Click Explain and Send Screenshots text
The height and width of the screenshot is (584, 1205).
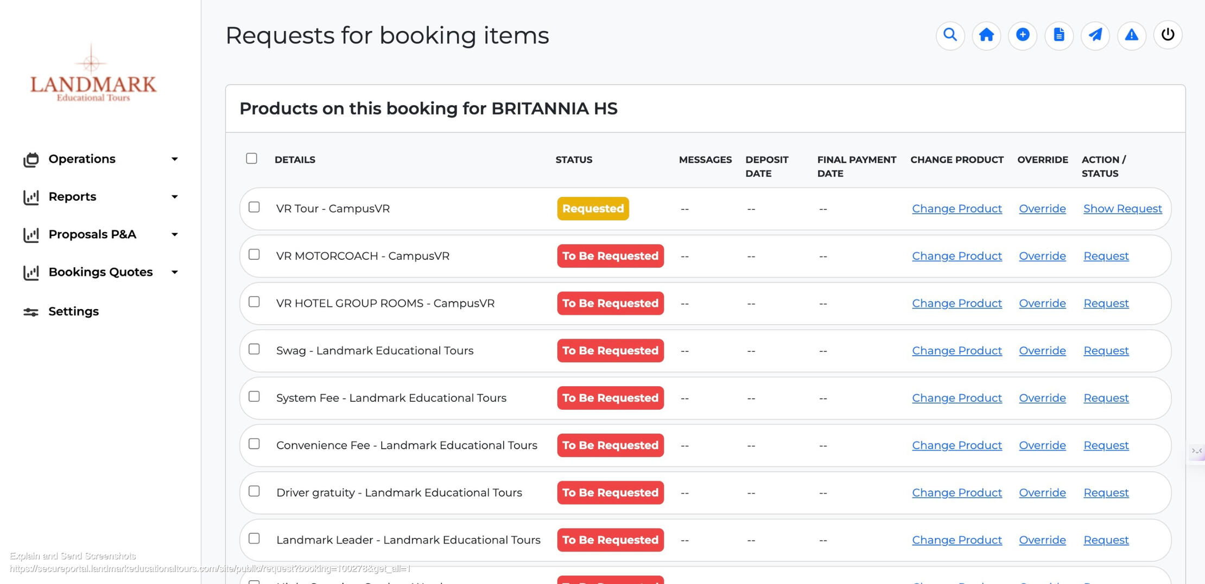click(x=73, y=556)
